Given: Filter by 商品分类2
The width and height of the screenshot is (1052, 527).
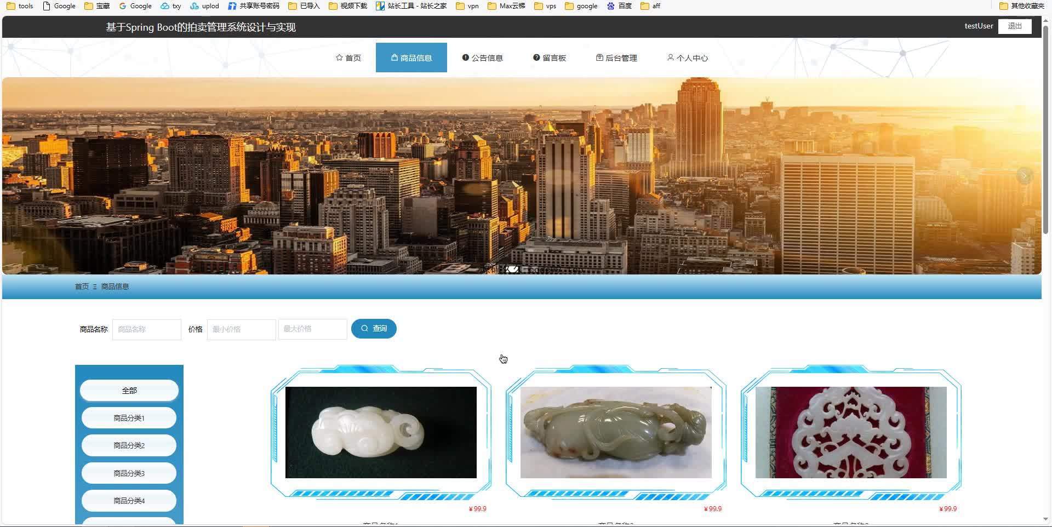Looking at the screenshot, I should [129, 445].
